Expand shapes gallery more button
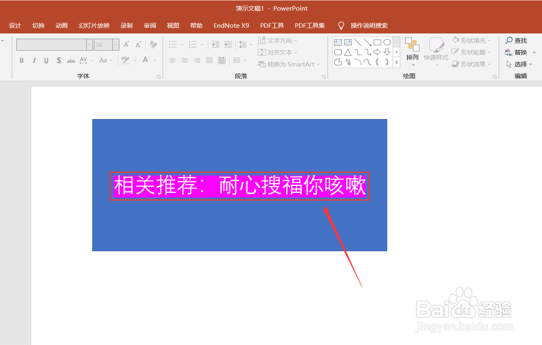Image resolution: width=542 pixels, height=345 pixels. (397, 63)
